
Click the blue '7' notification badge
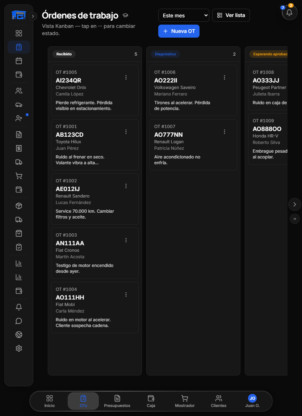pyautogui.click(x=283, y=8)
